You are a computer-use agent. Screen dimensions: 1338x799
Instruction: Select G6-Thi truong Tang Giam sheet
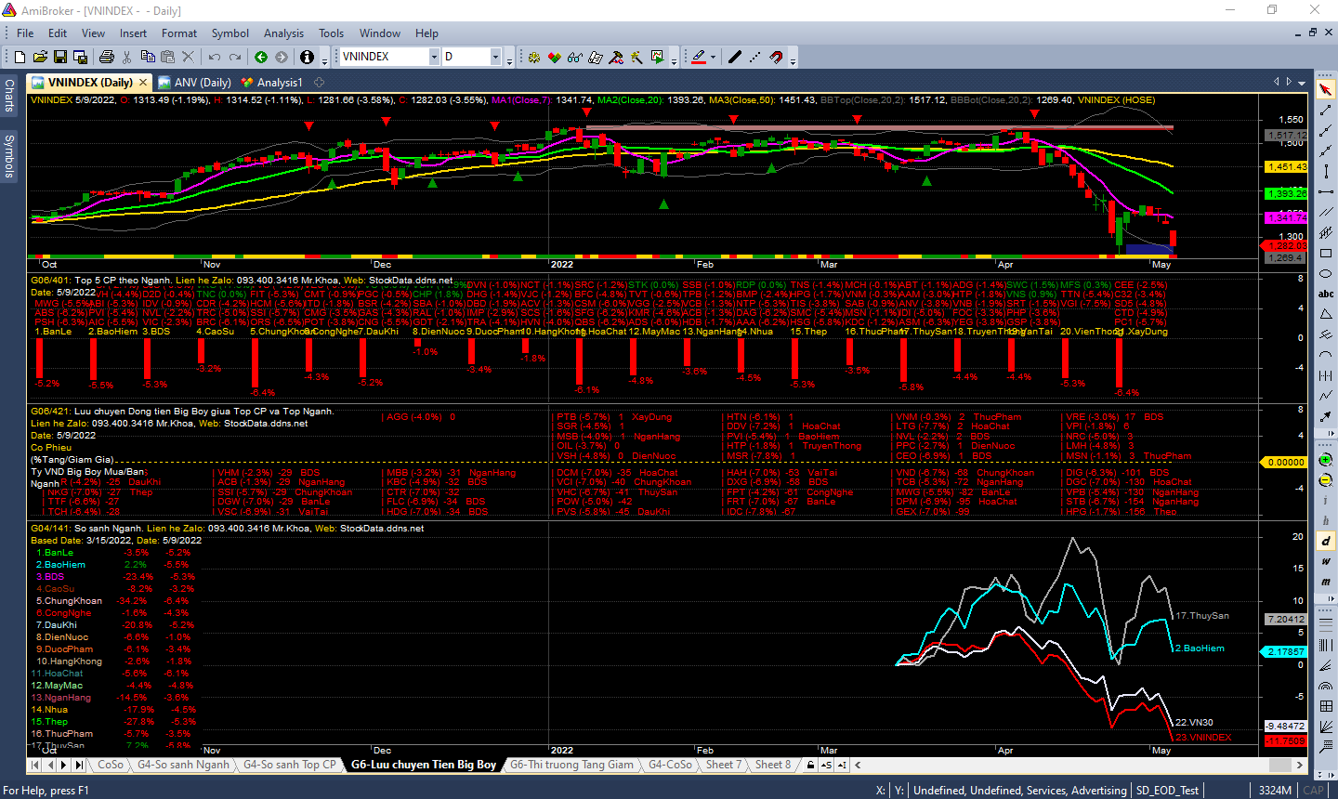[x=571, y=765]
